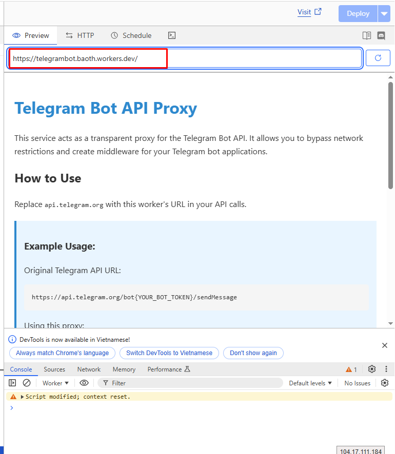The width and height of the screenshot is (395, 454).
Task: Create a live expression eye icon
Action: 84,383
